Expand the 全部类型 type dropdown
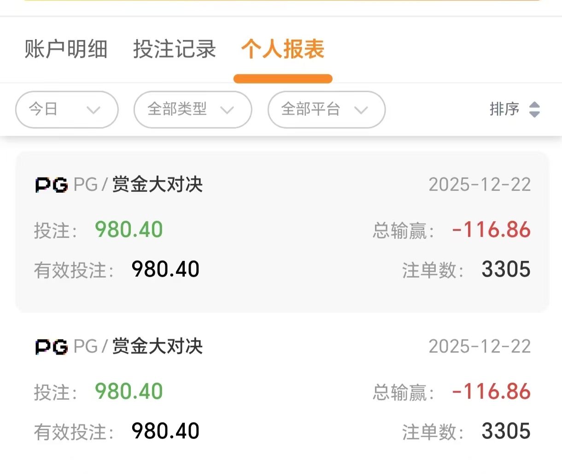 click(x=193, y=110)
